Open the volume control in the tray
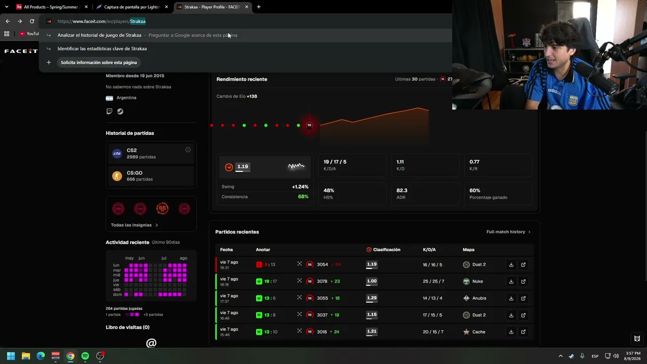The image size is (647, 364). (x=616, y=356)
